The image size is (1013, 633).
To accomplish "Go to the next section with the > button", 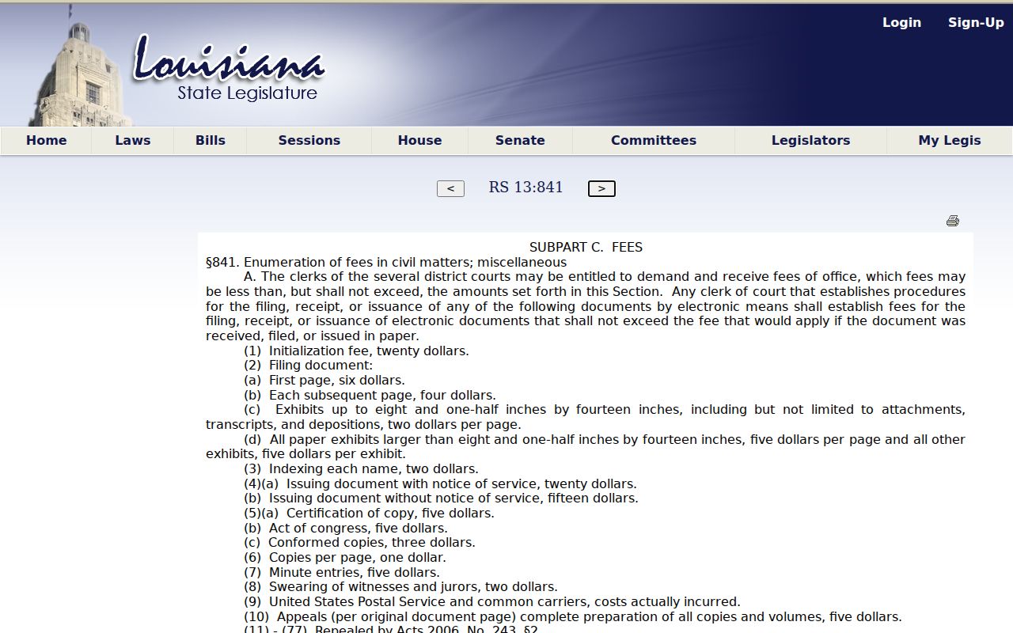I will [x=601, y=188].
